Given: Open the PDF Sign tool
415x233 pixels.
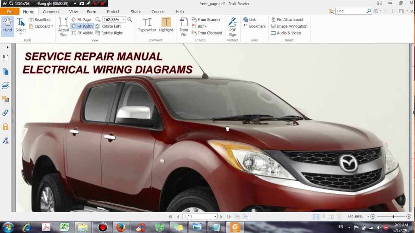Looking at the screenshot, I should click(232, 27).
